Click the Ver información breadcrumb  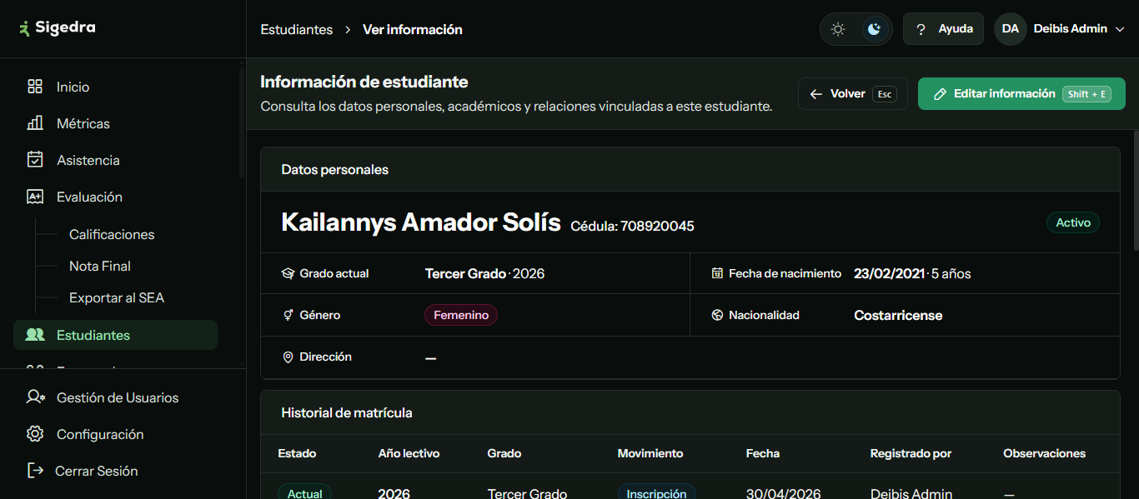[x=413, y=29]
